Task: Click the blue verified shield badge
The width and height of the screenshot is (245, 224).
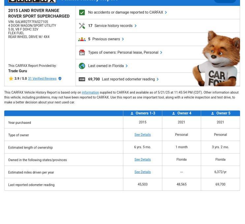Action: pyautogui.click(x=60, y=78)
